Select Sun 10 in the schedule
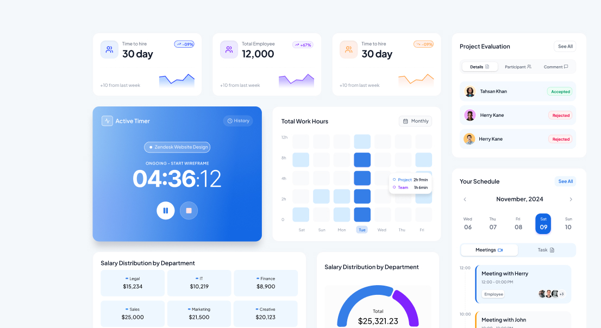 568,224
